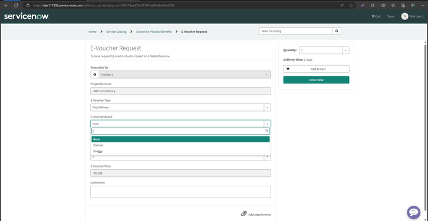The image size is (428, 221).
Task: Reload the page with the refresh icon
Action: tap(16, 5)
